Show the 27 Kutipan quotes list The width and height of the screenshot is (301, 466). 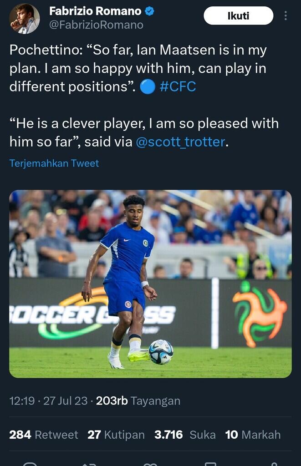point(116,435)
